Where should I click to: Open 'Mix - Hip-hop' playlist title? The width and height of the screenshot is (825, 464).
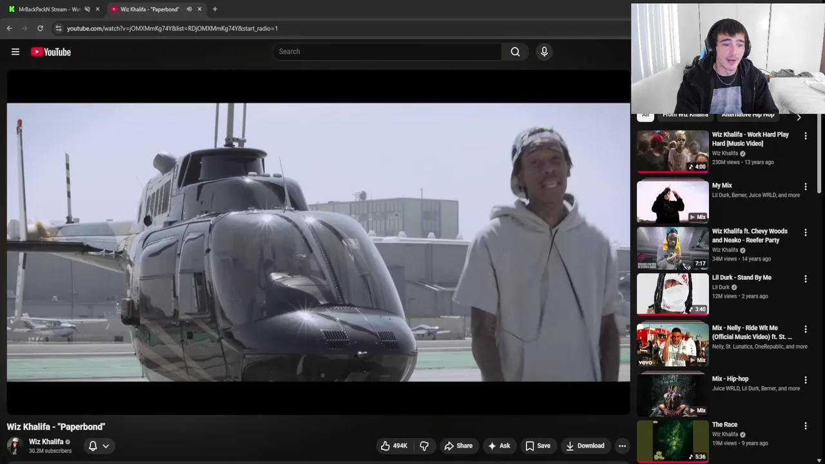pyautogui.click(x=730, y=379)
